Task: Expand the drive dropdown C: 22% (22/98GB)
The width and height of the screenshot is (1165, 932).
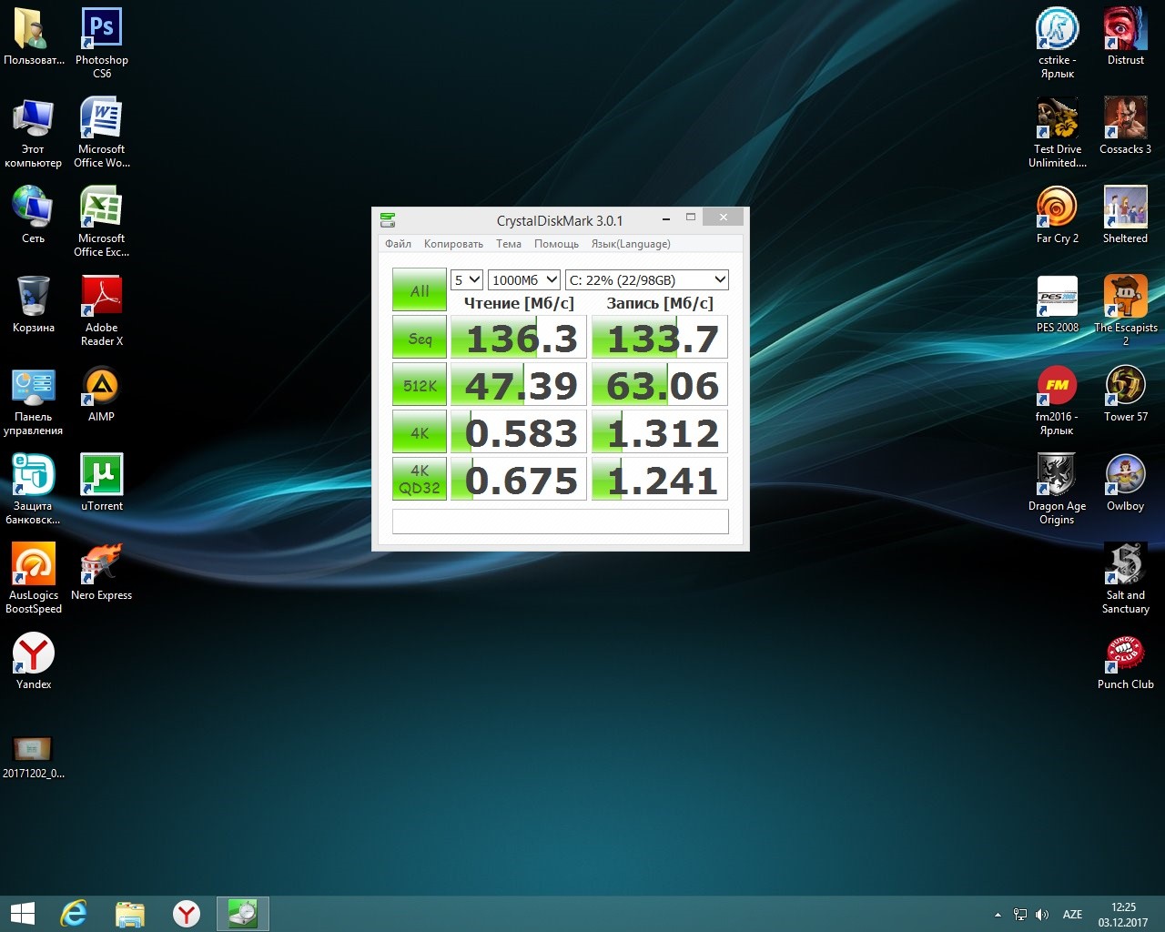Action: click(x=647, y=280)
